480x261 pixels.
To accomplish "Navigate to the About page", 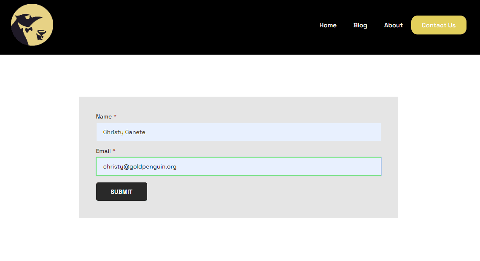I will 393,25.
